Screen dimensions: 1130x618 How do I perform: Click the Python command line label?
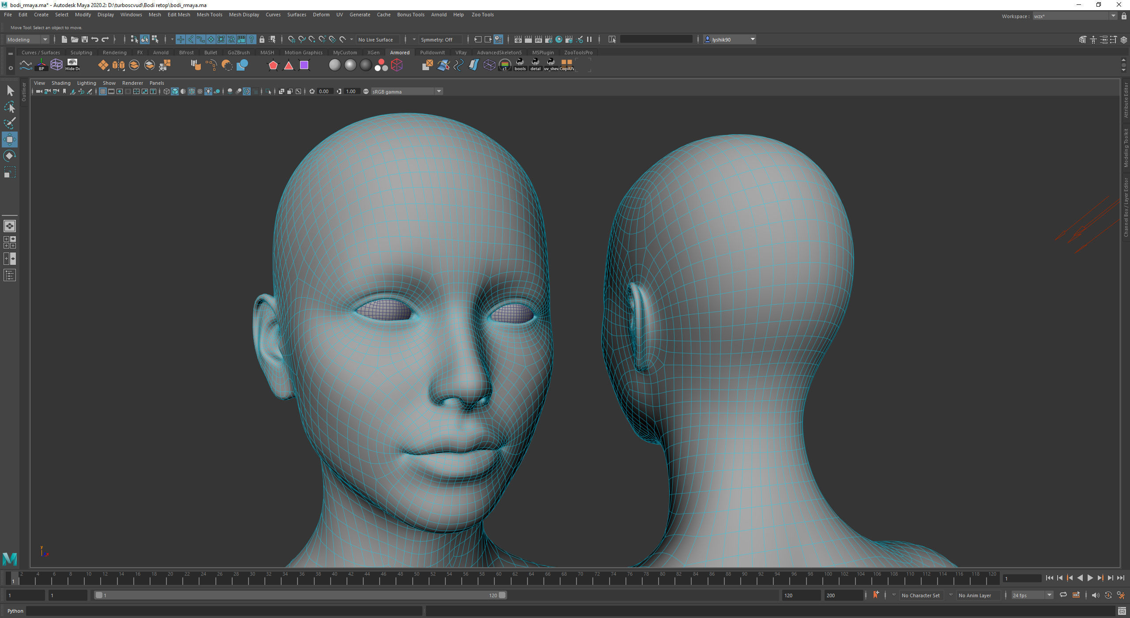(15, 611)
